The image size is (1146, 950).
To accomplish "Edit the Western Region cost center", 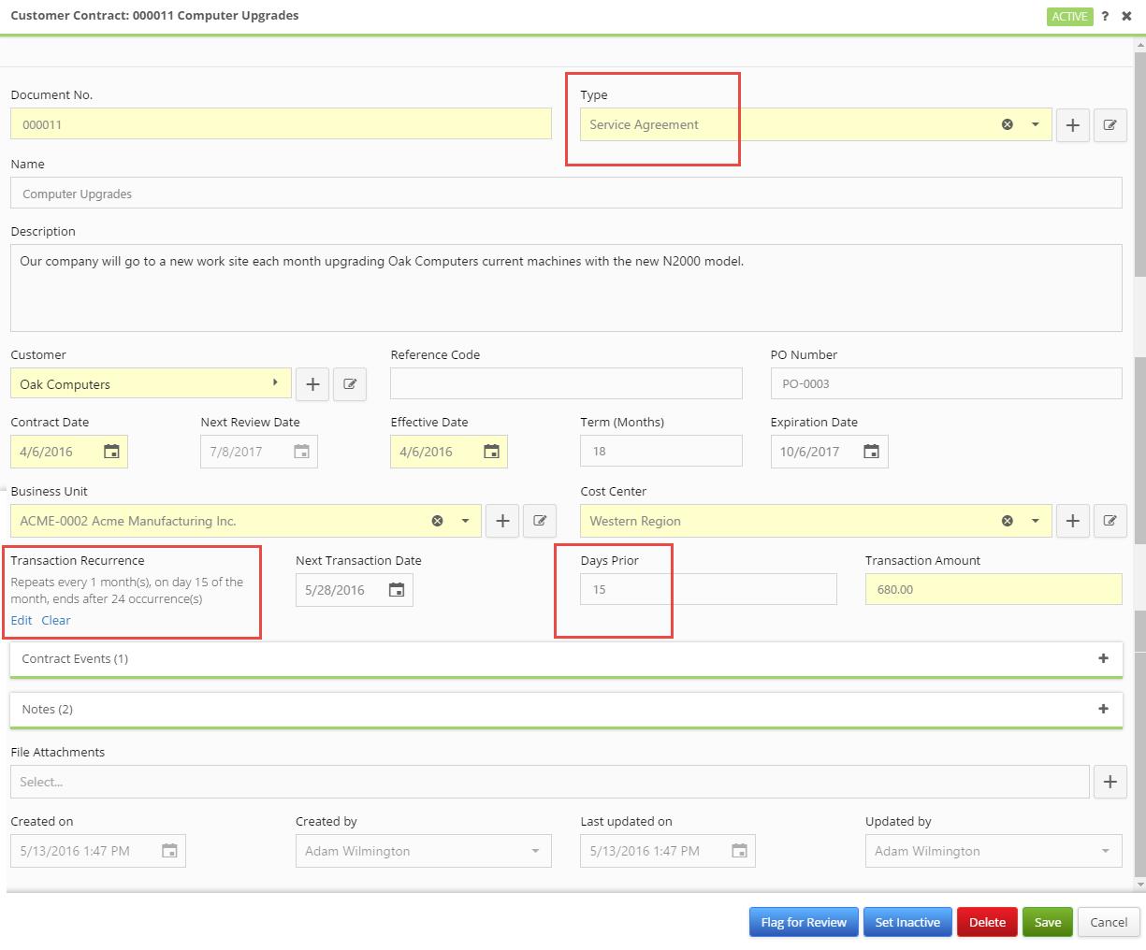I will pyautogui.click(x=1110, y=521).
